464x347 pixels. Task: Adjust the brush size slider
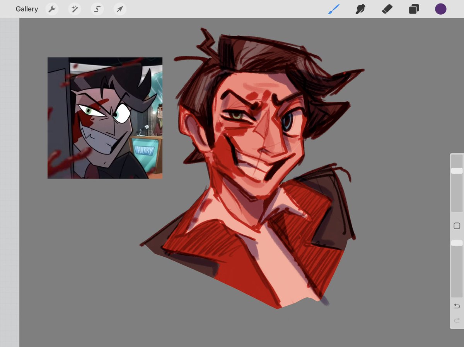click(457, 183)
